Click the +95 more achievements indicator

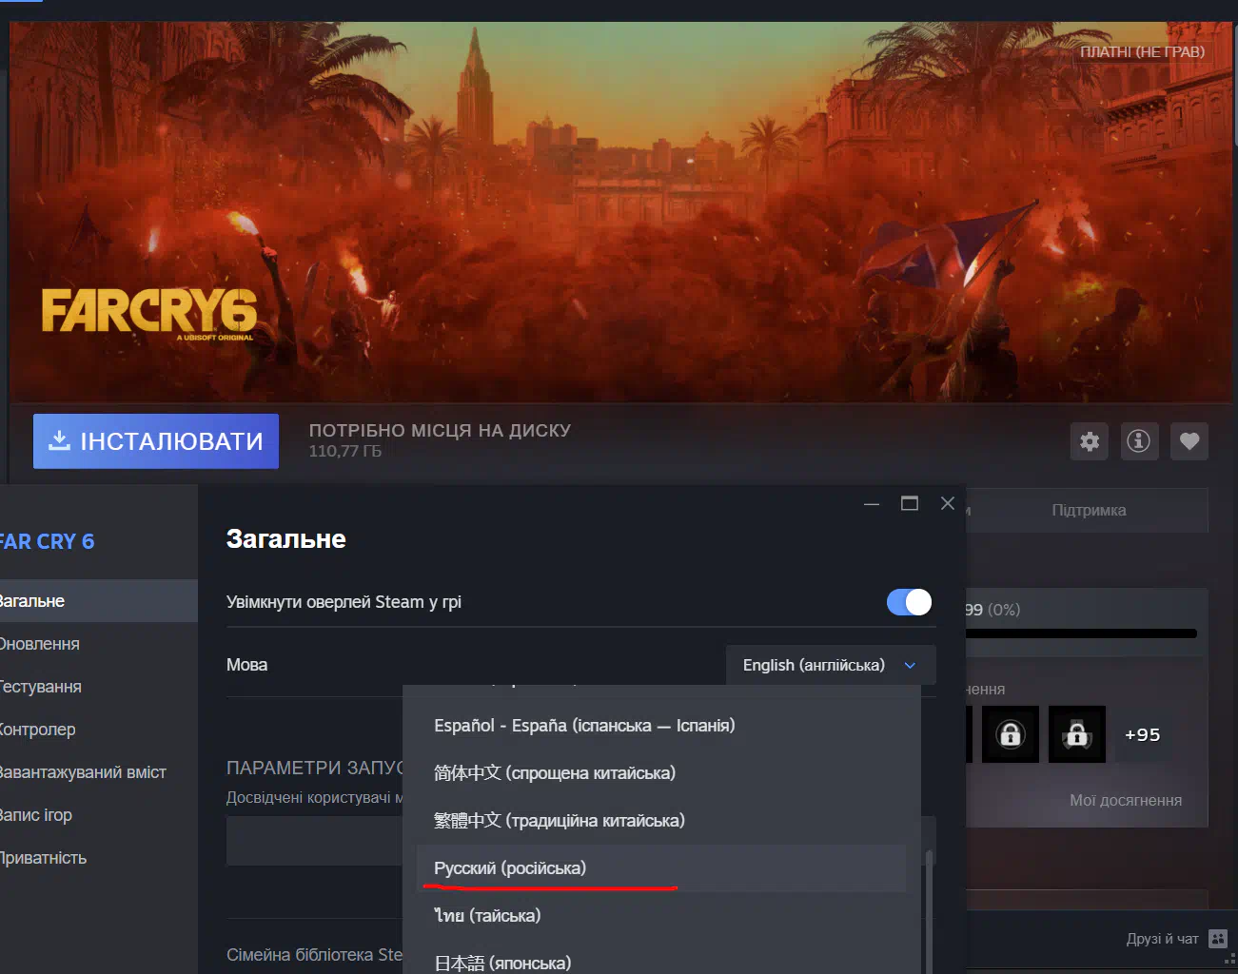coord(1142,734)
